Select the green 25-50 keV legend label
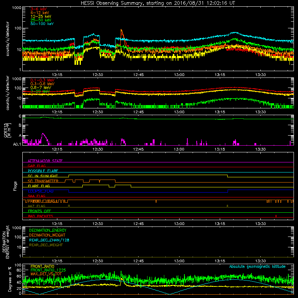Image resolution: width=298 pixels, height=298 pixels. 41,20
